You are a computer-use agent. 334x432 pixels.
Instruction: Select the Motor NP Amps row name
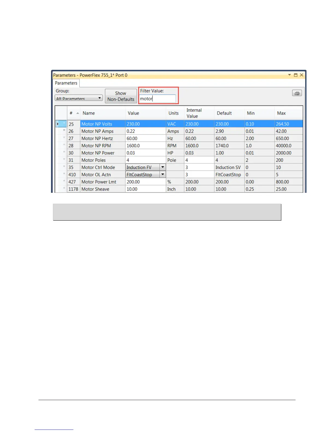97,131
